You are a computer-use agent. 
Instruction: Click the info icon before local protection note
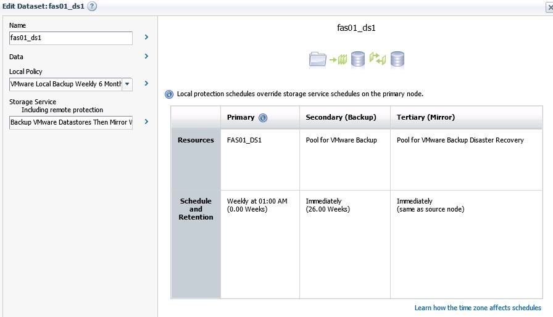pyautogui.click(x=169, y=94)
